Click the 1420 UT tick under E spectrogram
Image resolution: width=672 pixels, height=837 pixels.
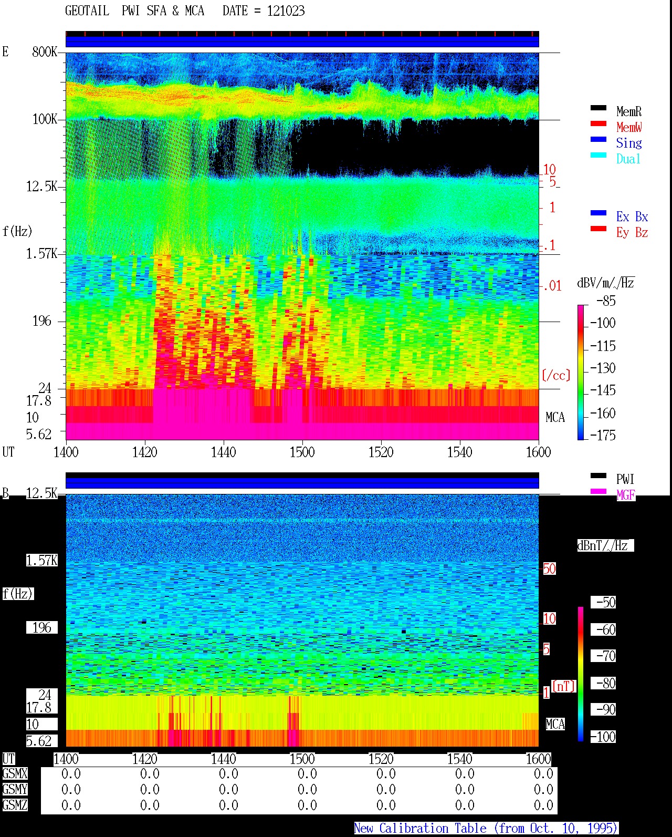[145, 452]
